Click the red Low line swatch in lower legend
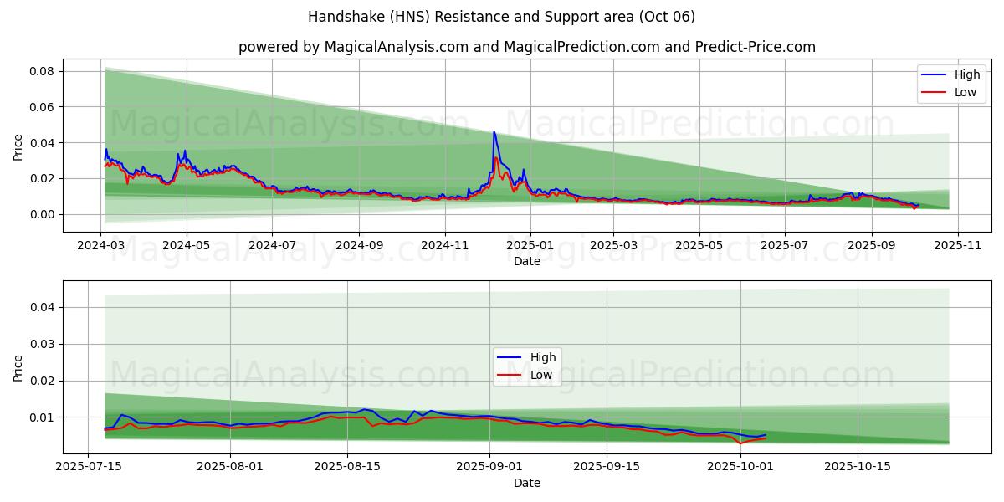Viewport: 1004px width, 502px height. (510, 375)
